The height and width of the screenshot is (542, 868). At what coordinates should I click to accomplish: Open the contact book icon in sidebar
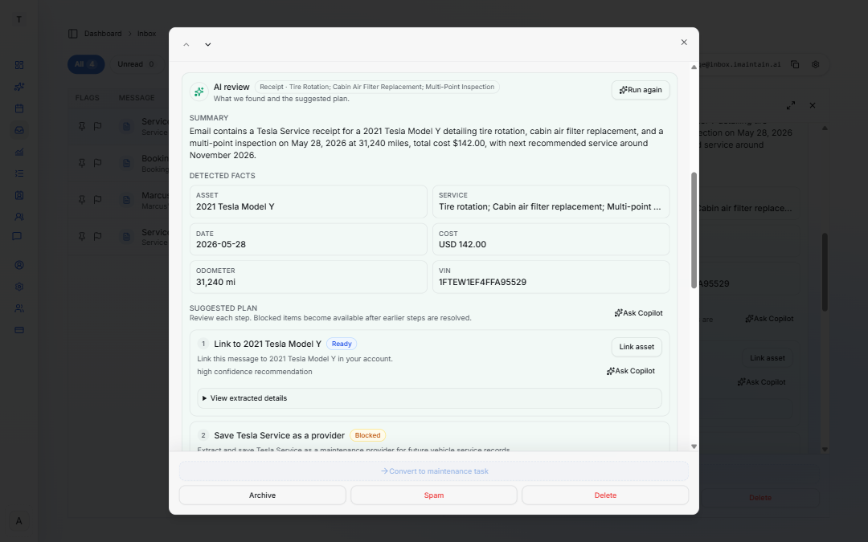coord(19,195)
